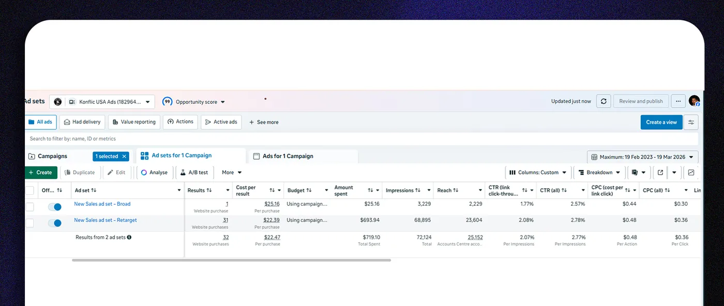Sort by Reach column arrows
Image resolution: width=724 pixels, height=306 pixels.
click(x=456, y=190)
